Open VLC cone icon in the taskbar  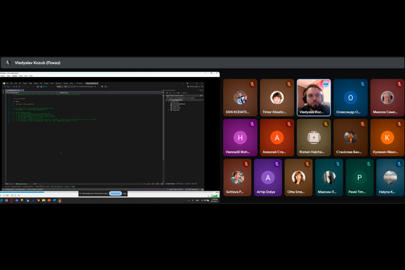60,200
